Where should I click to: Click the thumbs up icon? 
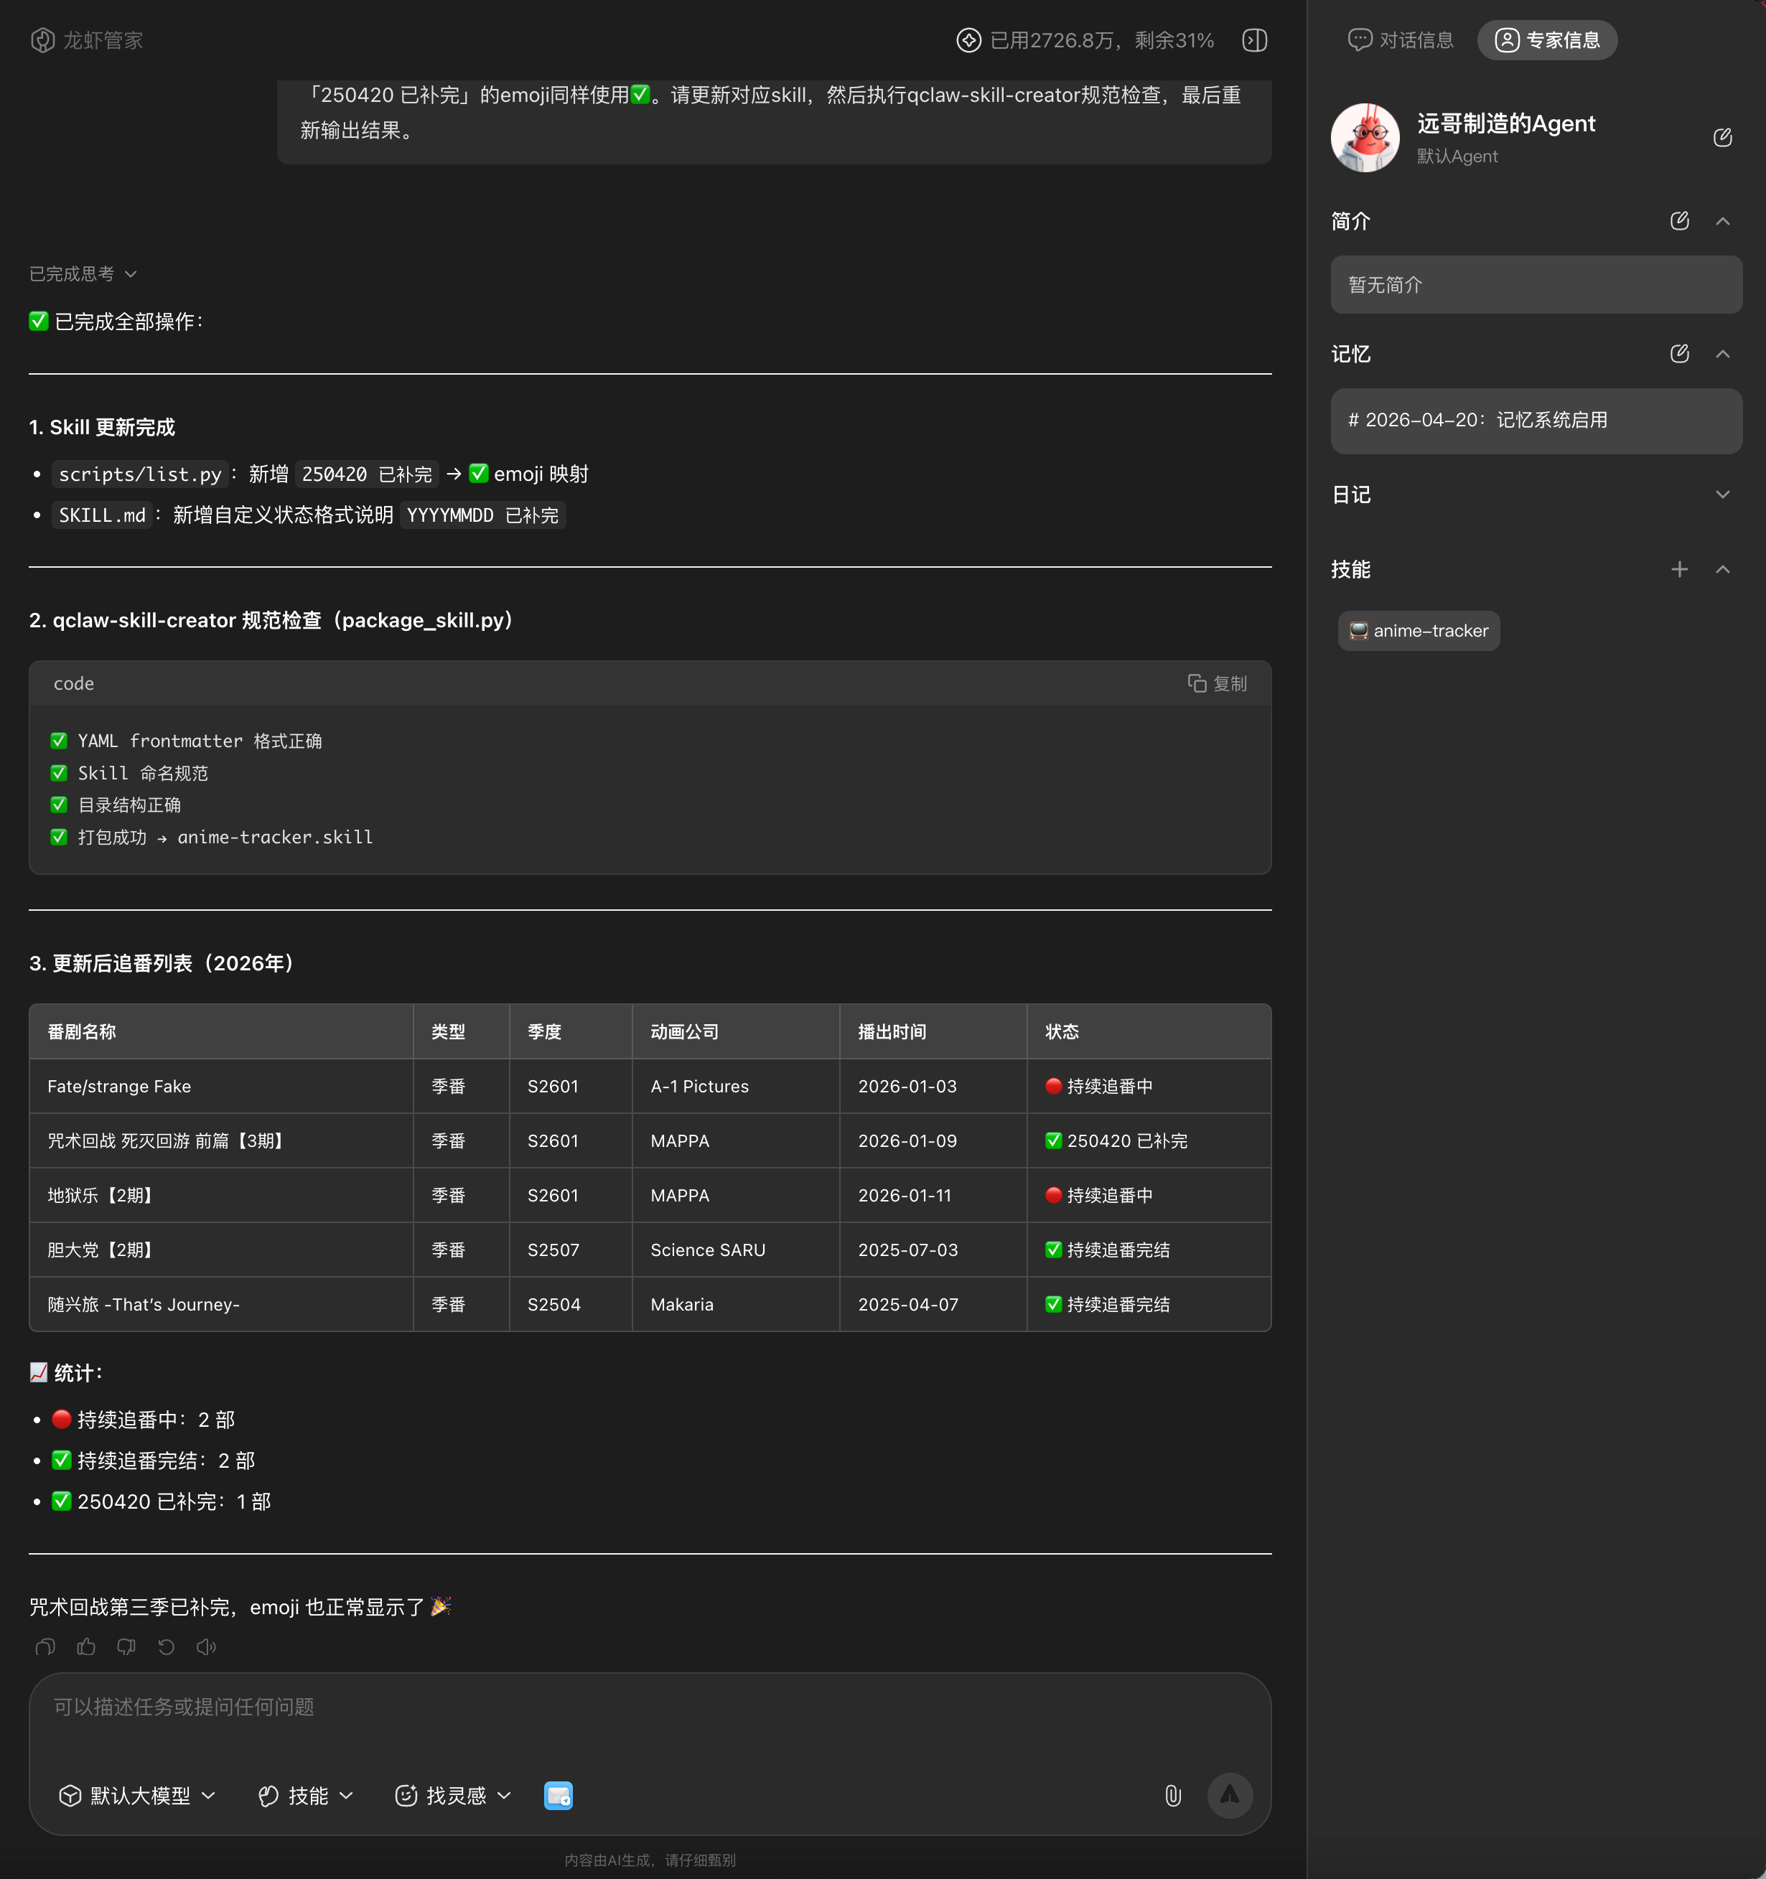tap(86, 1647)
